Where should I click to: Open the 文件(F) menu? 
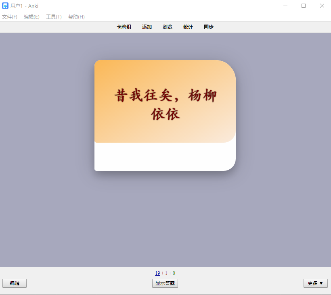(10, 17)
